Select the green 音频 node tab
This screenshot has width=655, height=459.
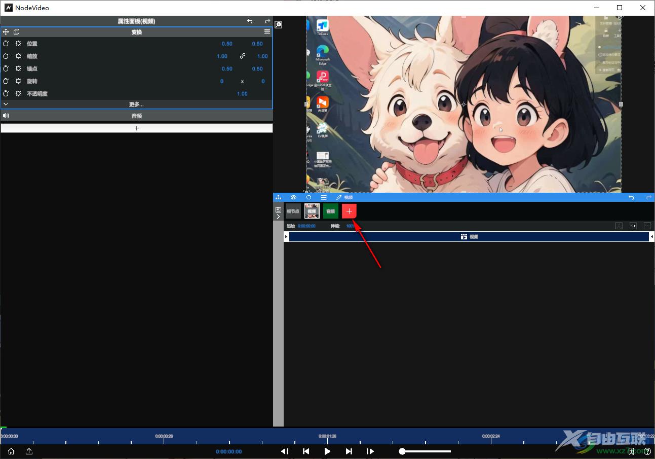point(331,211)
